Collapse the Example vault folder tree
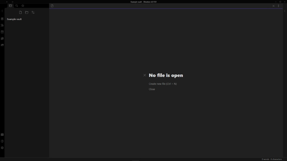The height and width of the screenshot is (161, 287). point(14,19)
